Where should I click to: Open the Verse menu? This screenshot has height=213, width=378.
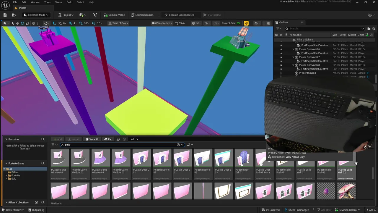point(58,2)
